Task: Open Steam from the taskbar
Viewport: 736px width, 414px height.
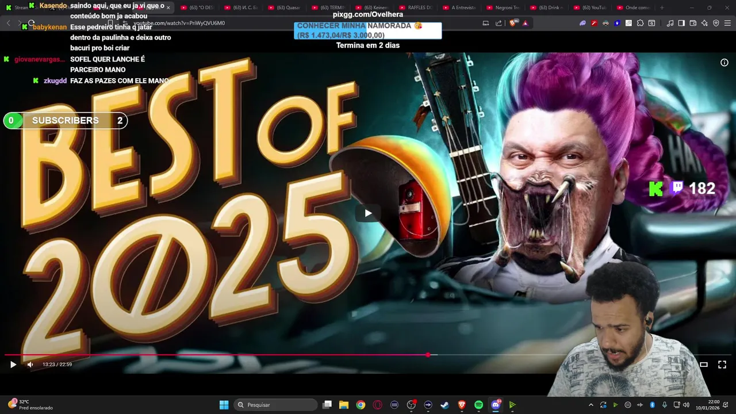Action: coord(444,405)
